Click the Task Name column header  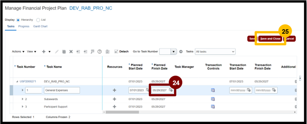54,67
